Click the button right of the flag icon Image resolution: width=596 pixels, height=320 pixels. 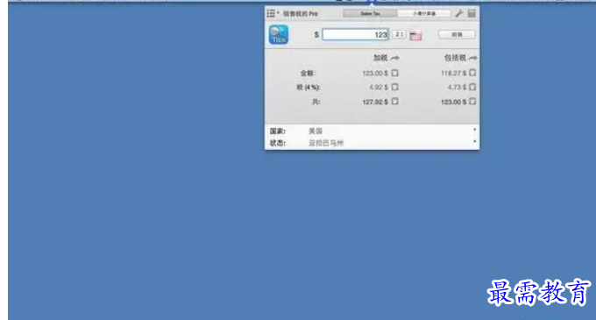(x=457, y=34)
